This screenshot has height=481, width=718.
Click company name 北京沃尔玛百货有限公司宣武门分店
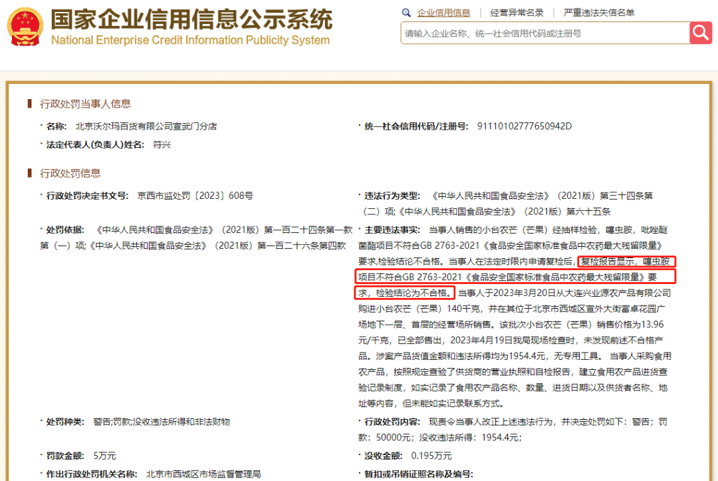146,126
